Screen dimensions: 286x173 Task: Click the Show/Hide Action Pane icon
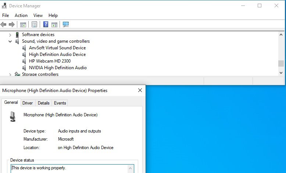[54, 25]
